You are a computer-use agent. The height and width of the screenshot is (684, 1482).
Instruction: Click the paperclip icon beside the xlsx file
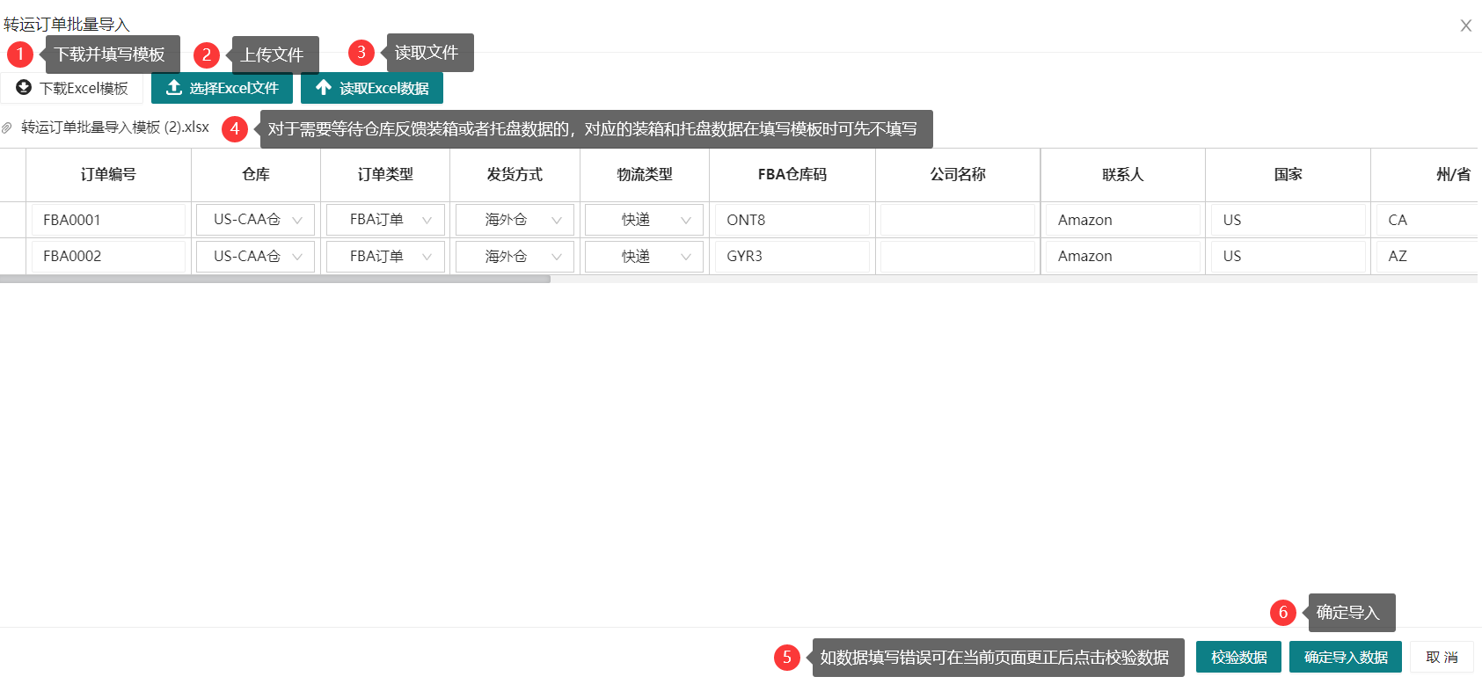click(x=7, y=128)
